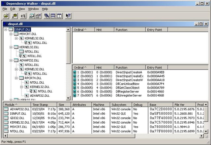Sort exports by Entry Point column header
The image size is (211, 145).
(x=157, y=68)
